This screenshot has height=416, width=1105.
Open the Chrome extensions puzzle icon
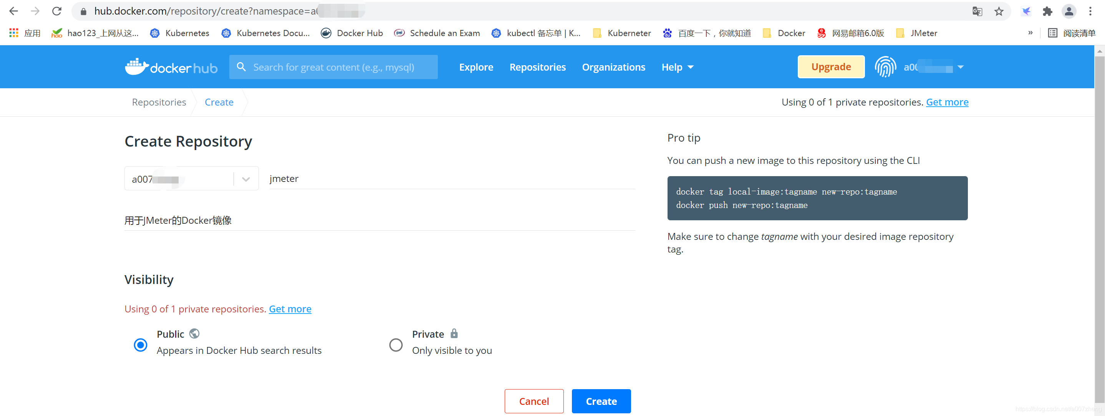pos(1047,12)
